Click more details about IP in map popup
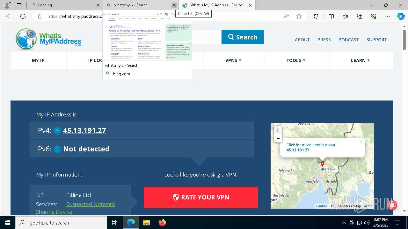Viewport: 408px width, 229px height. point(311,147)
